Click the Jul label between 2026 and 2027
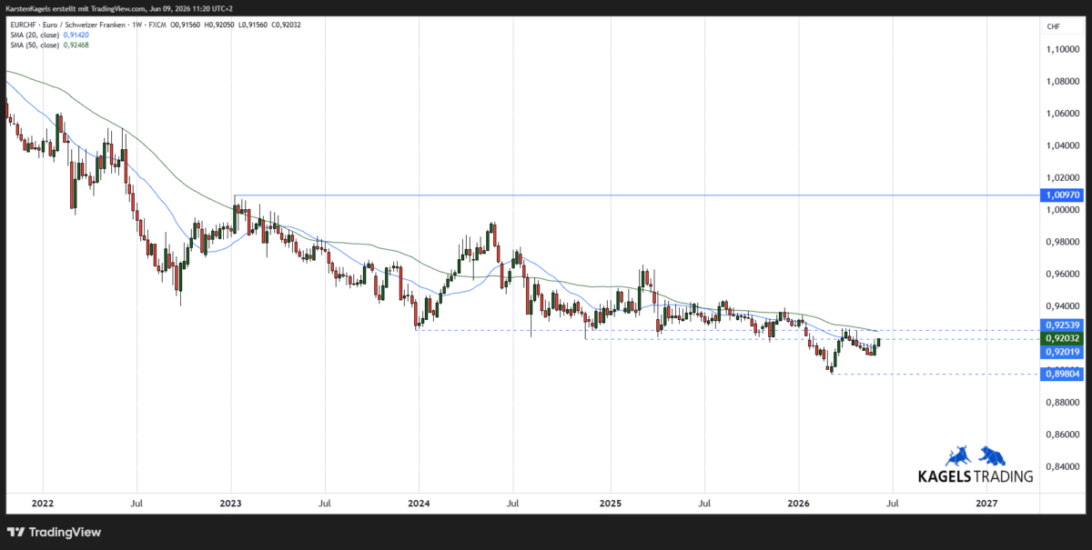 click(893, 502)
